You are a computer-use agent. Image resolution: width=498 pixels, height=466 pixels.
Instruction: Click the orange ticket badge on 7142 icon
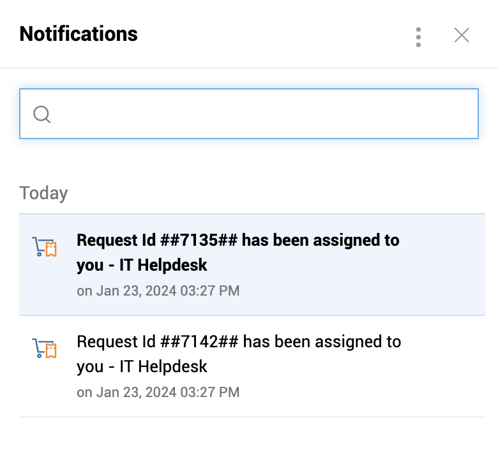point(51,350)
